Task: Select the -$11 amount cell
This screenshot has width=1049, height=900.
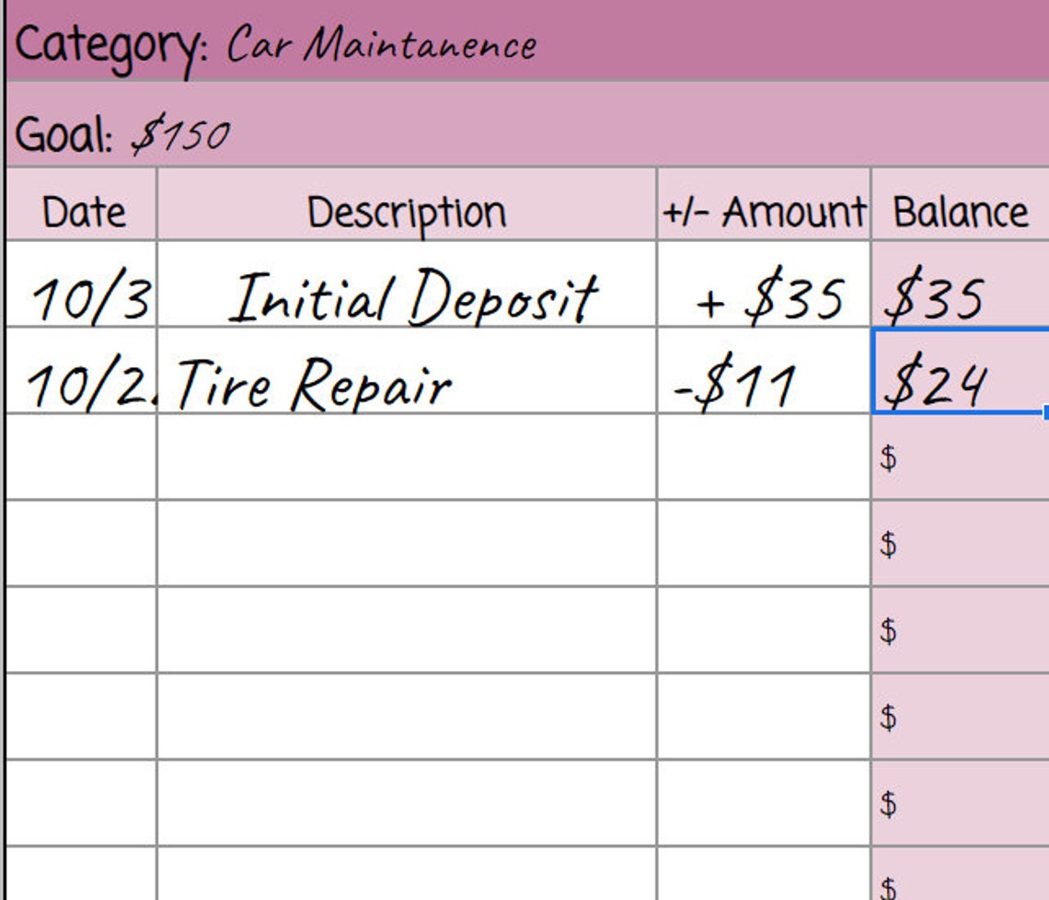Action: 764,370
